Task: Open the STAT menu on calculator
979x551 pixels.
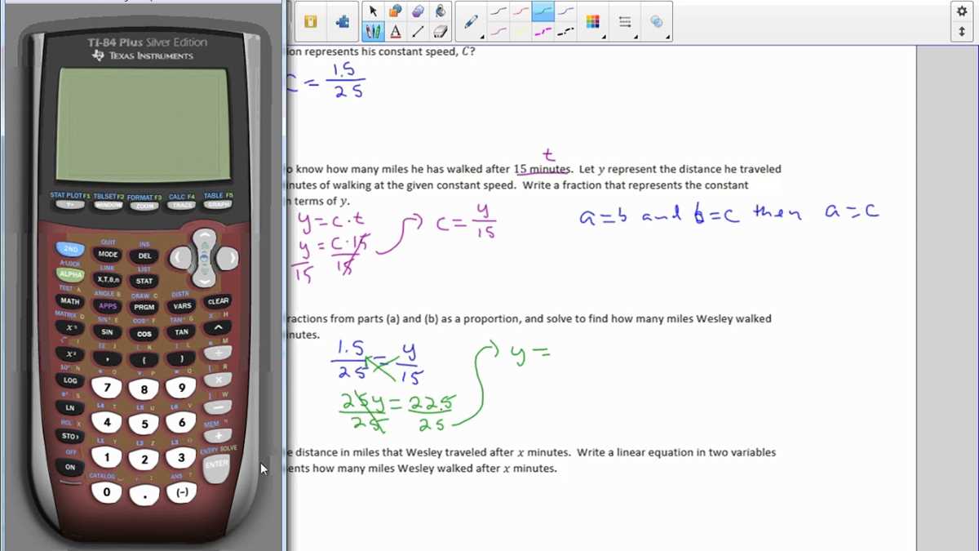Action: tap(144, 282)
